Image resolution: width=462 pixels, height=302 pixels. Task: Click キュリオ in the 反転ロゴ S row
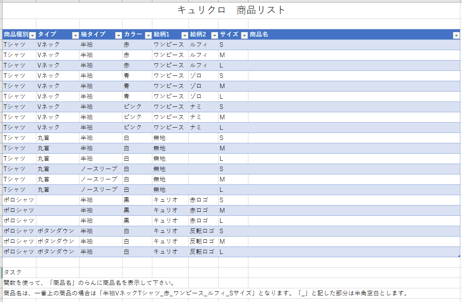pos(166,231)
